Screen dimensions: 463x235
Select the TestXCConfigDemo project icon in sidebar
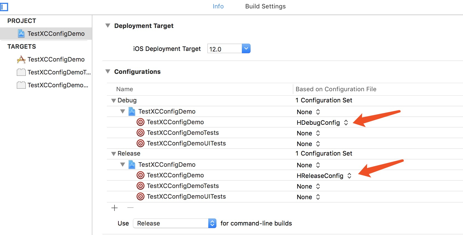click(x=21, y=34)
